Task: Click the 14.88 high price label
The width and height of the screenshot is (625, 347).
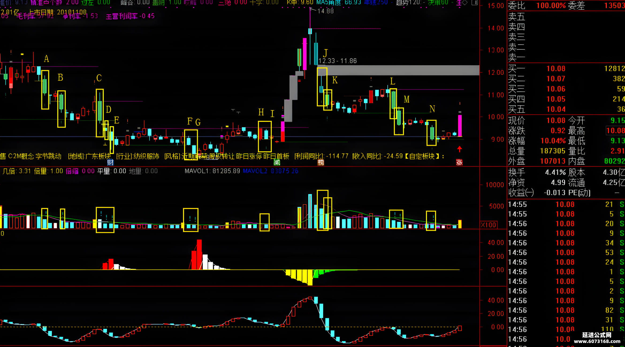Action: (x=325, y=11)
